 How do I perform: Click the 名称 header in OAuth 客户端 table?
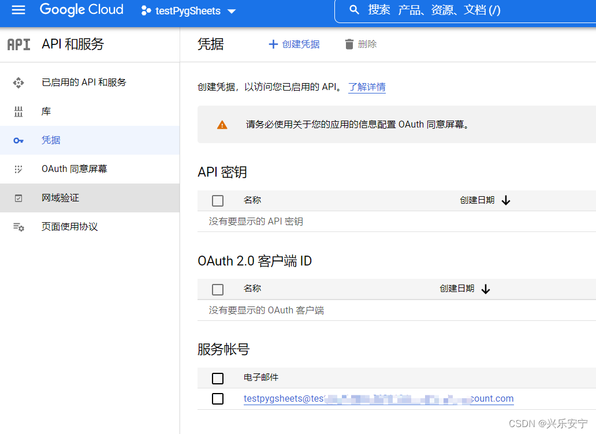[x=252, y=289]
